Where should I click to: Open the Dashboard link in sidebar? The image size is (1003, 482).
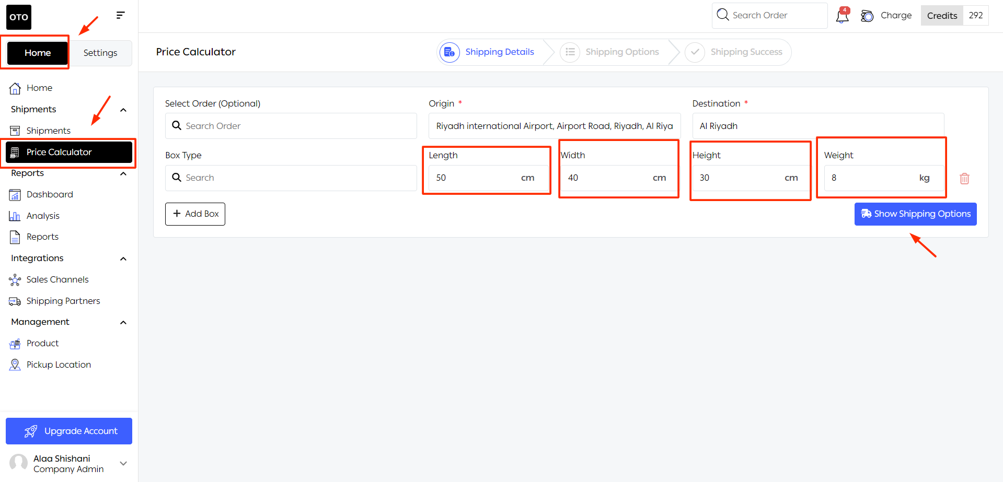[x=50, y=194]
